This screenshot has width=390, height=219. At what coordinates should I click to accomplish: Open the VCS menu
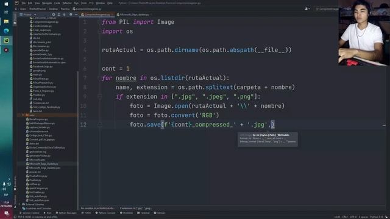pos(91,3)
